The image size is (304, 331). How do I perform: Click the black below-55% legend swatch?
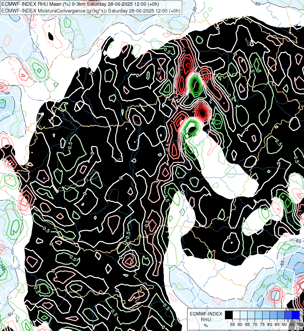(x=229, y=315)
